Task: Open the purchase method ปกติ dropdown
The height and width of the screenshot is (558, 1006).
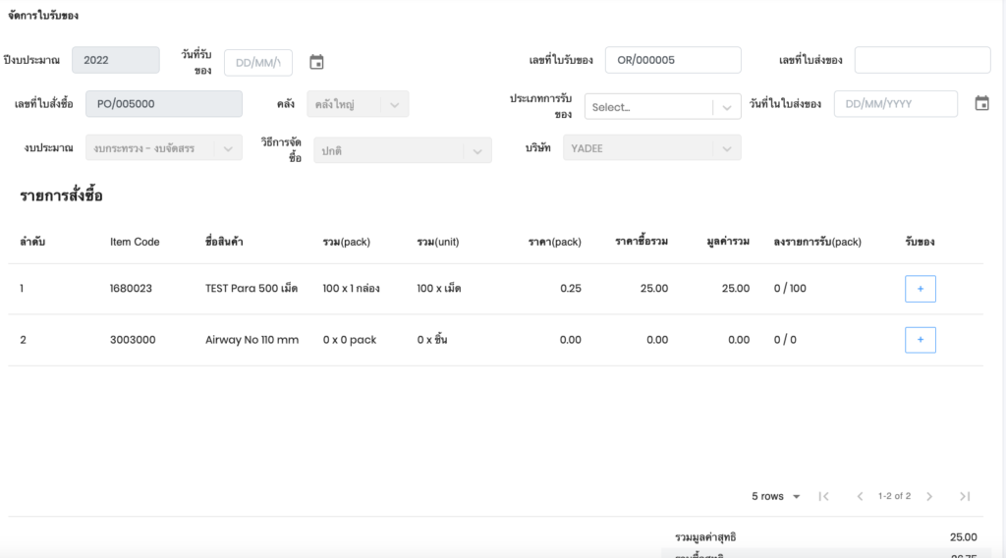Action: click(403, 150)
